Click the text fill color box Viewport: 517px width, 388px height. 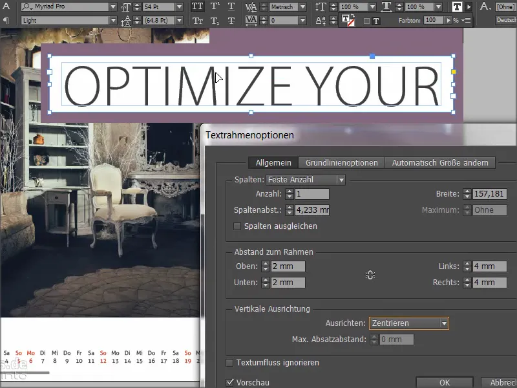(x=457, y=6)
